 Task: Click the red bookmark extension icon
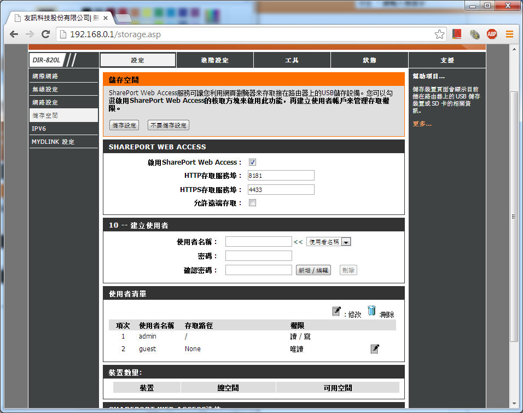(x=457, y=34)
